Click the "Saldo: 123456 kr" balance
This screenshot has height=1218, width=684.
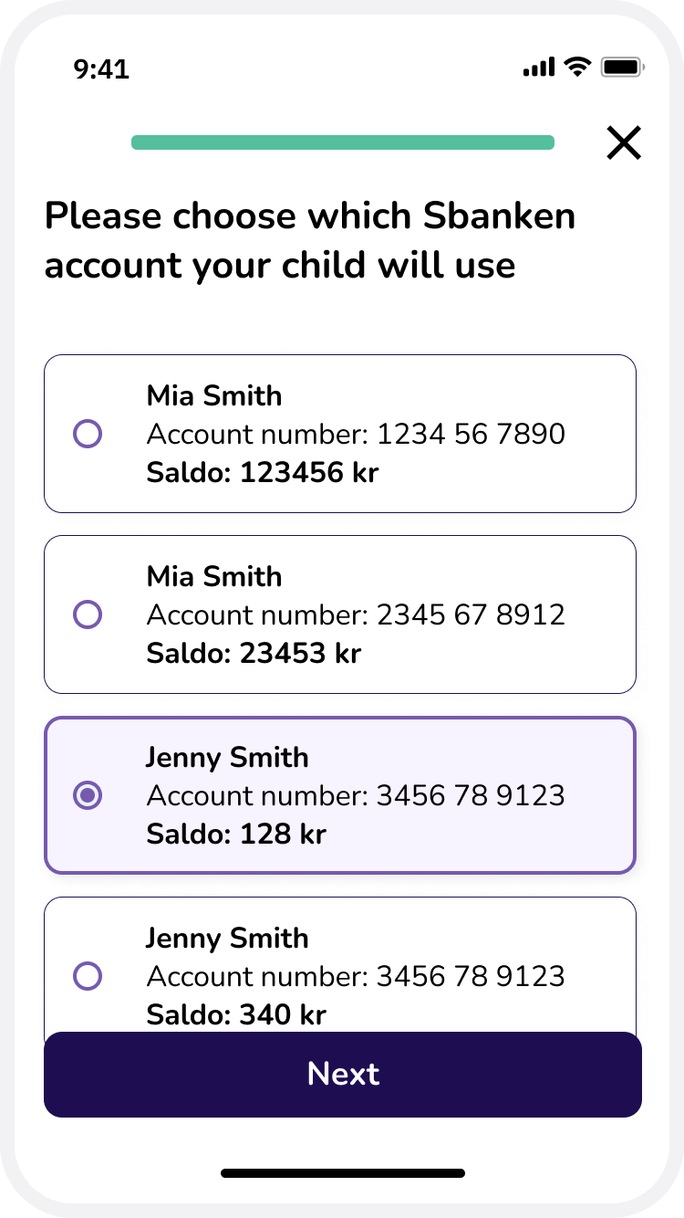263,473
